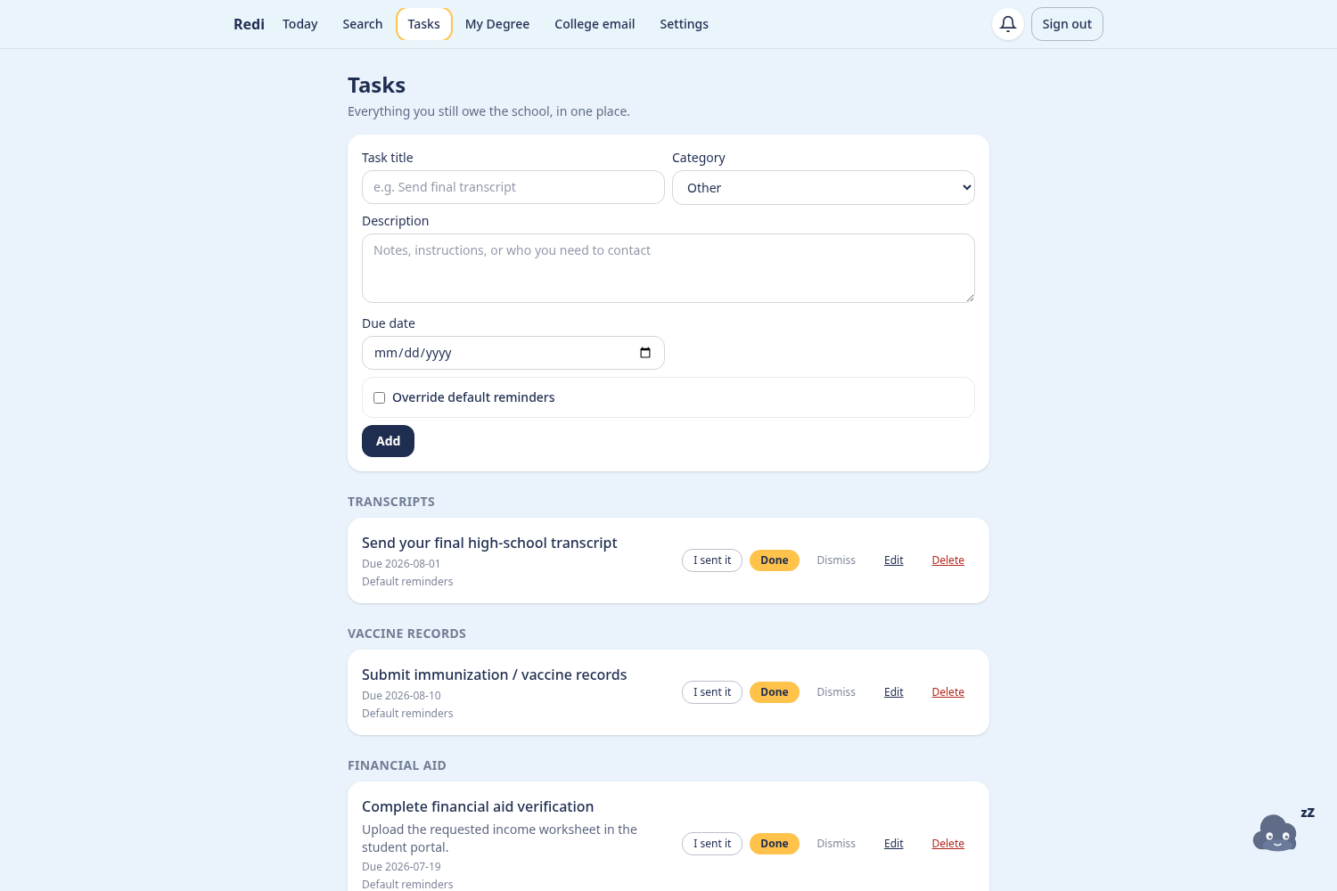Go to College email page

click(595, 24)
